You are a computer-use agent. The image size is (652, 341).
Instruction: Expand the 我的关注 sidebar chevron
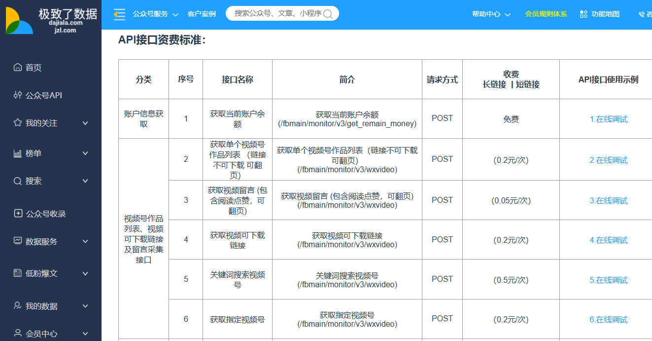click(85, 123)
